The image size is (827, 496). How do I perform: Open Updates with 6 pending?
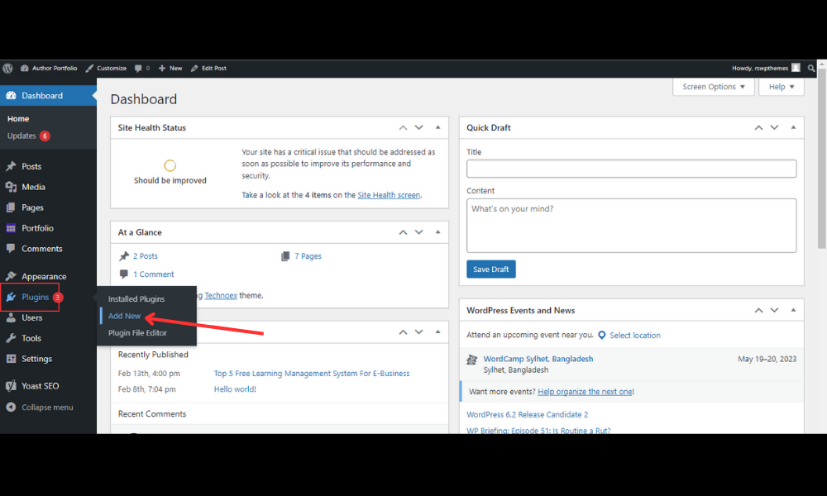coord(28,136)
